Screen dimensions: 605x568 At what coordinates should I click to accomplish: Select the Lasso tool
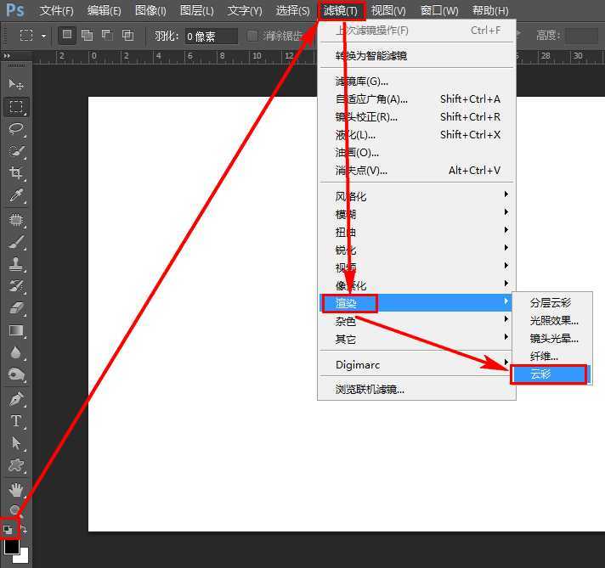(x=16, y=129)
